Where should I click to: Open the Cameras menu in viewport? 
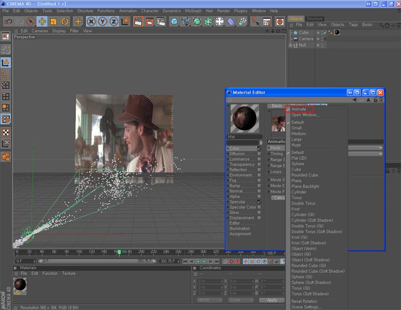coord(40,31)
